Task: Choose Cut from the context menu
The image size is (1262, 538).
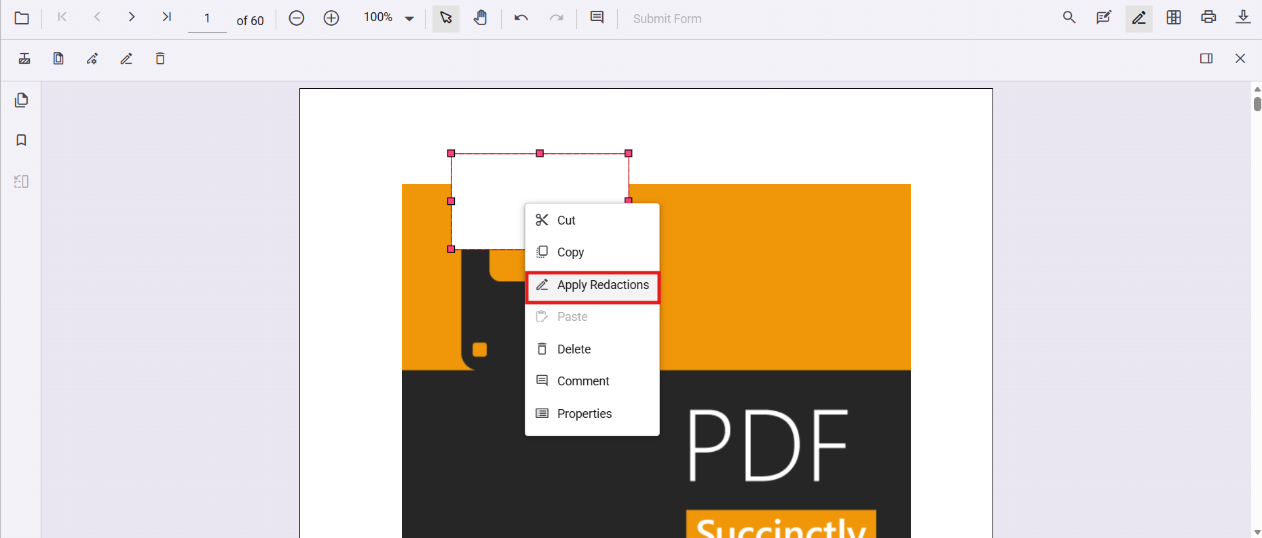Action: (x=592, y=220)
